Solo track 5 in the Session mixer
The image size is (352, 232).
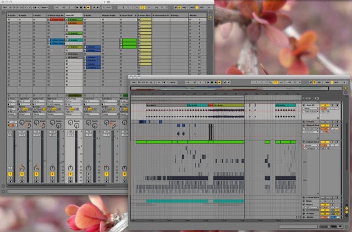click(x=70, y=178)
